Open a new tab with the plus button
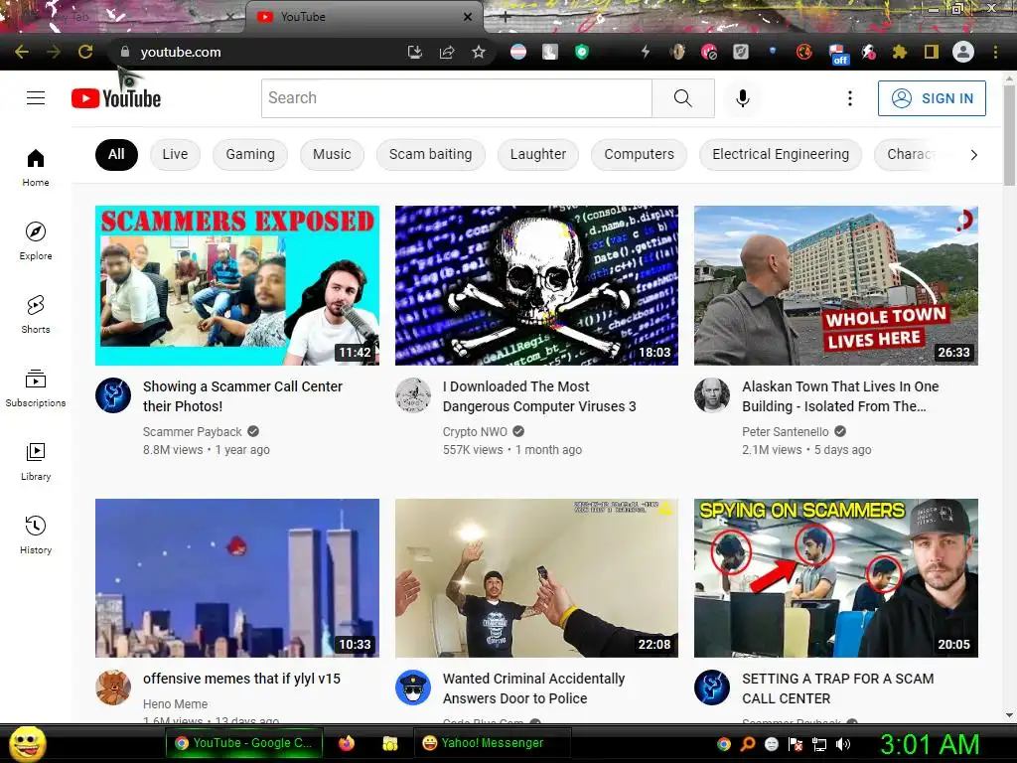 (x=506, y=18)
